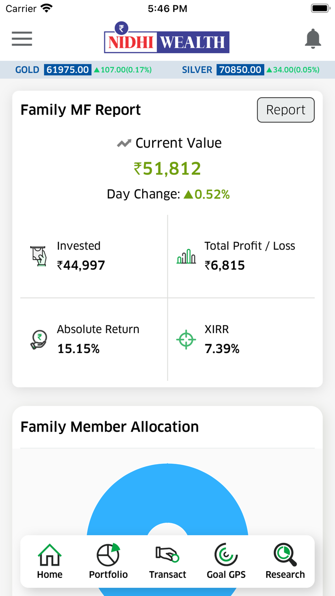The width and height of the screenshot is (335, 596).
Task: Click the Invested cash icon
Action: click(38, 255)
